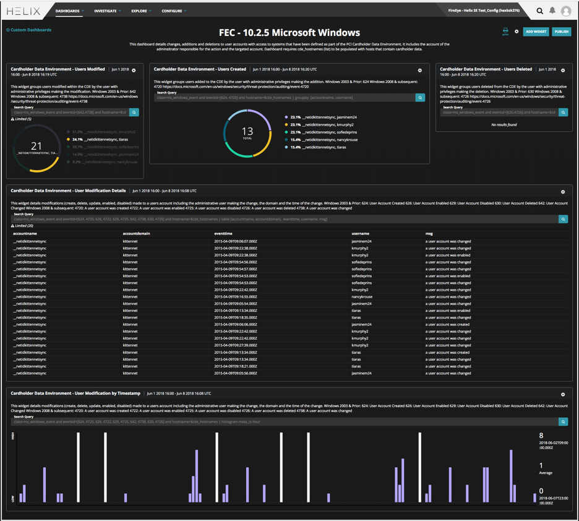
Task: Open Users Created widget settings gear
Action: click(x=419, y=70)
